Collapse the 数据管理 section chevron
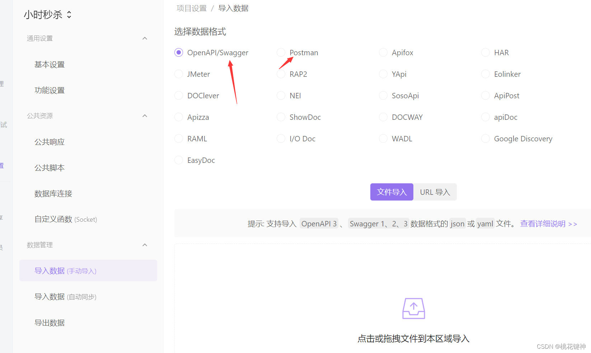Viewport: 591px width, 353px height. (145, 245)
